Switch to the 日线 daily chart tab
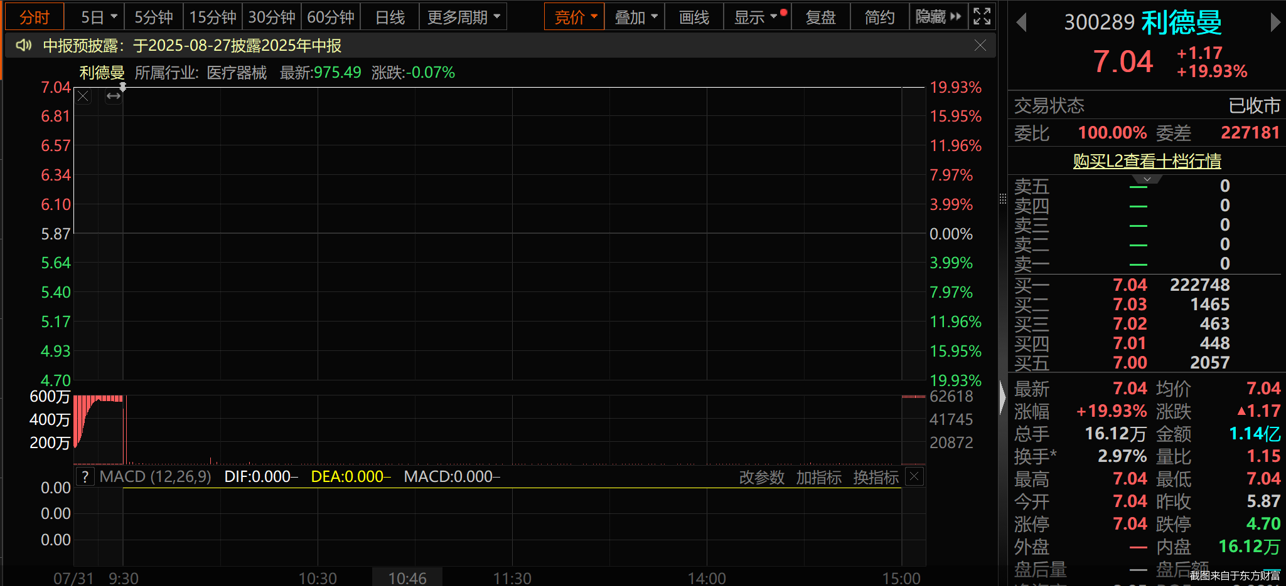Image resolution: width=1286 pixels, height=586 pixels. point(390,17)
